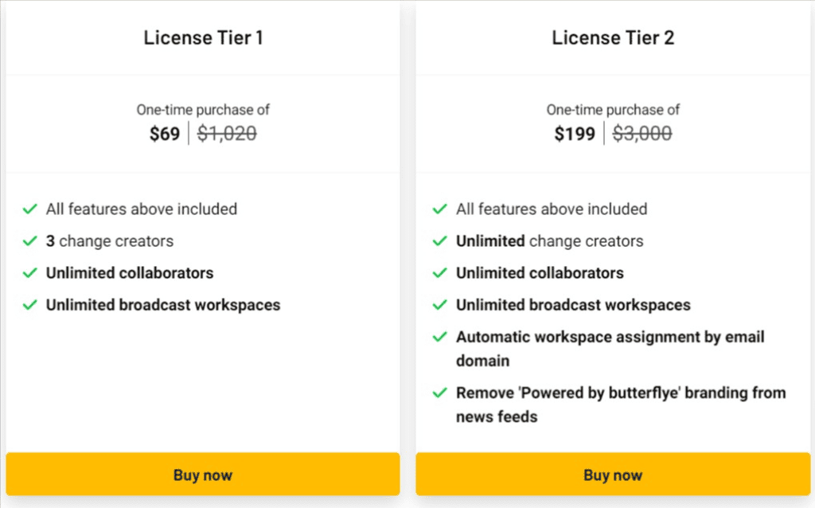Click the Tier 2 Unlimited collaborators checkmark
Viewport: 815px width, 508px height.
click(x=439, y=273)
